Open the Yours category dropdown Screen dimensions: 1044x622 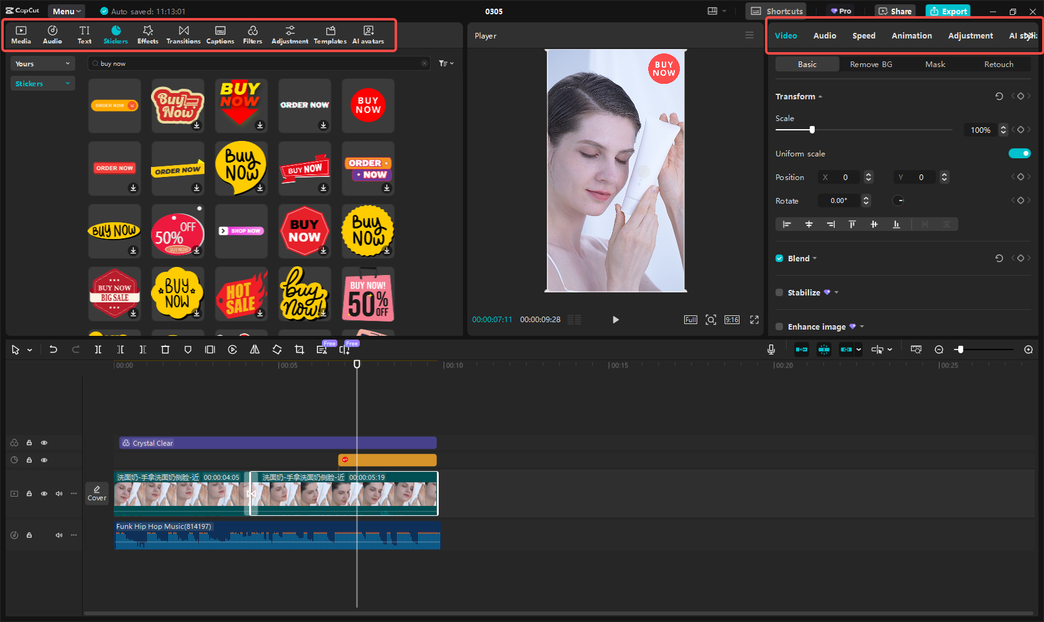pos(42,63)
